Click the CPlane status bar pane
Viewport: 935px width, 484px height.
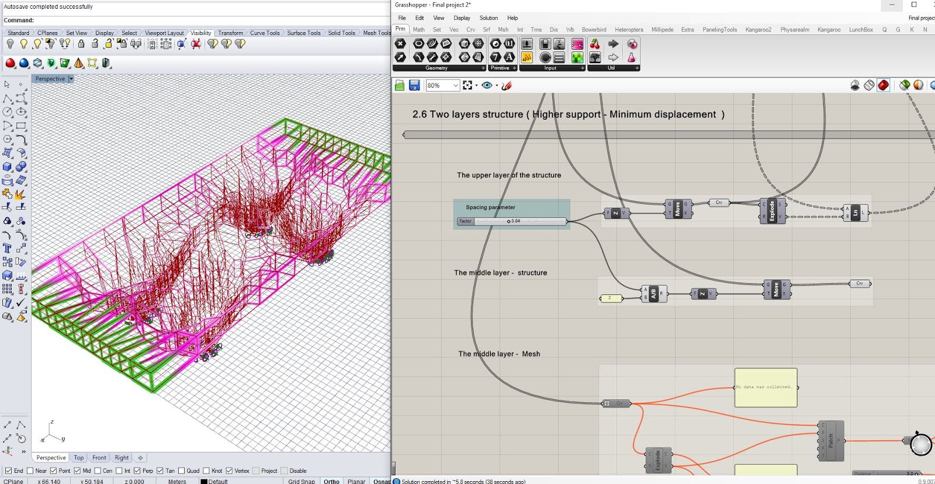pyautogui.click(x=14, y=481)
